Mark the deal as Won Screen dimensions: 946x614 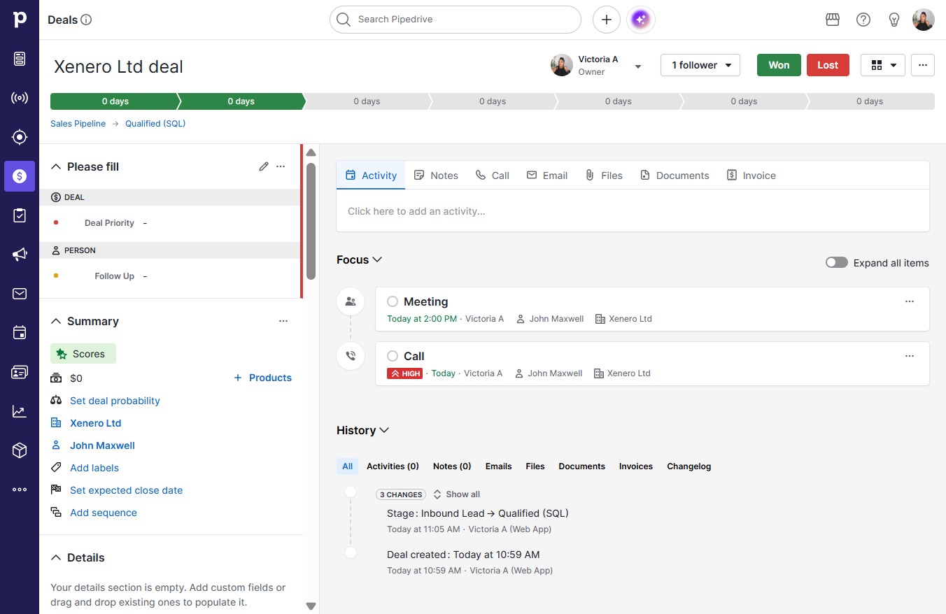(x=779, y=65)
